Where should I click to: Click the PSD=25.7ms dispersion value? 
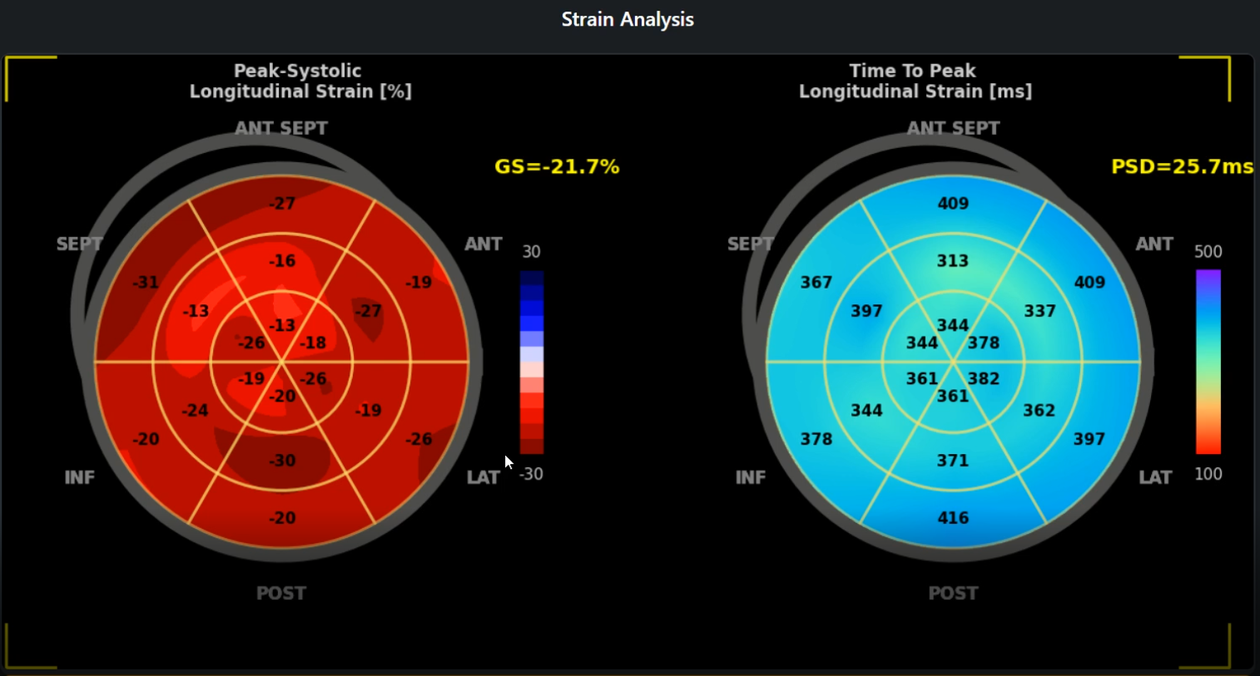click(x=1182, y=167)
